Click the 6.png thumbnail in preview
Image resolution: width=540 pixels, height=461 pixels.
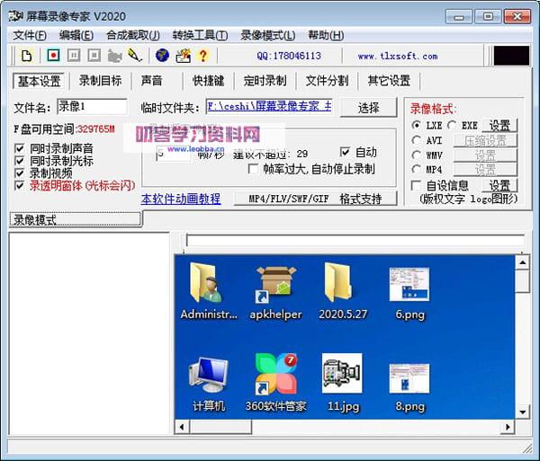[409, 284]
